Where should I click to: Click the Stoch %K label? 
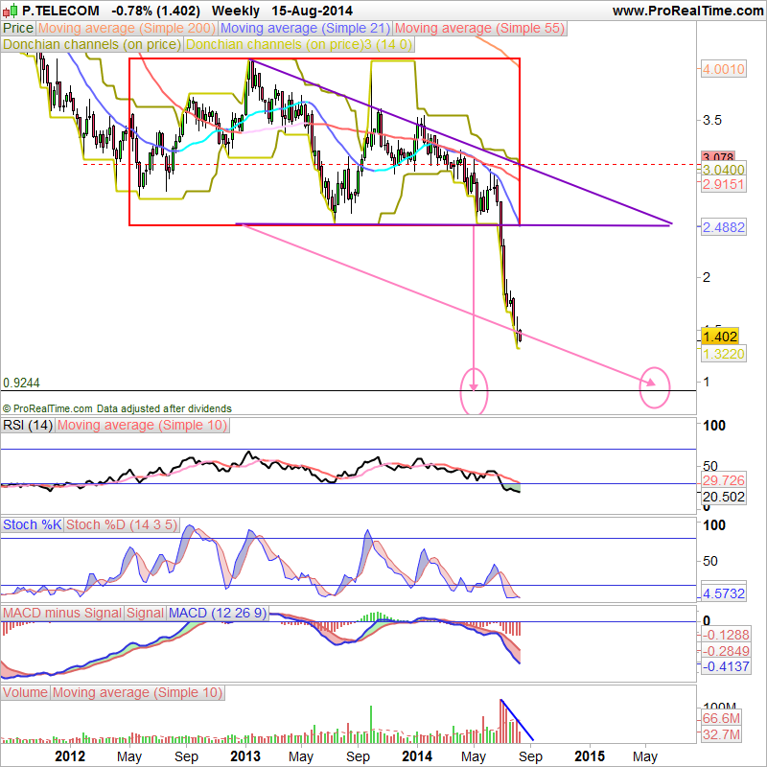(x=33, y=524)
